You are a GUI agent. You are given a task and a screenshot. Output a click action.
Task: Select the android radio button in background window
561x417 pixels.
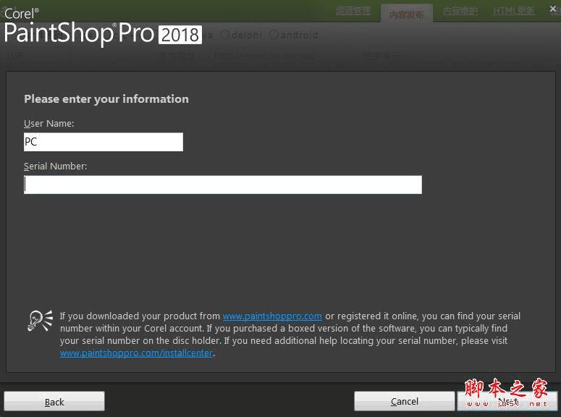click(274, 35)
